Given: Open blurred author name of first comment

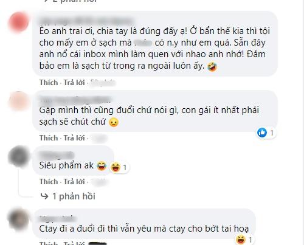Looking at the screenshot, I should pos(86,21).
